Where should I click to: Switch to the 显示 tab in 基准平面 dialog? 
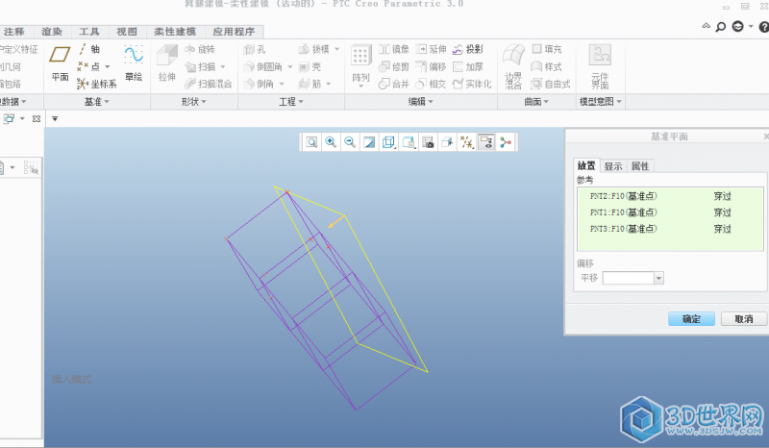tap(613, 166)
